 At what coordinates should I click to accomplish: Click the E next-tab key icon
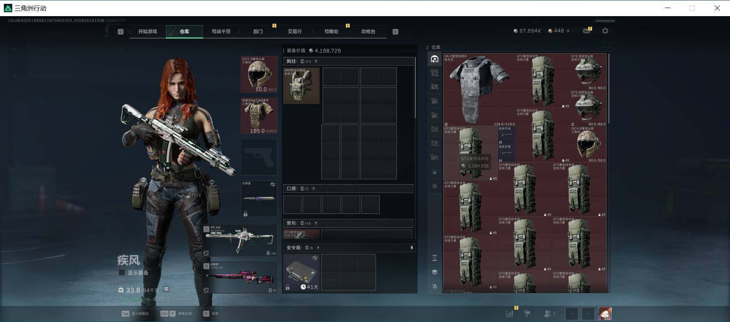(396, 31)
